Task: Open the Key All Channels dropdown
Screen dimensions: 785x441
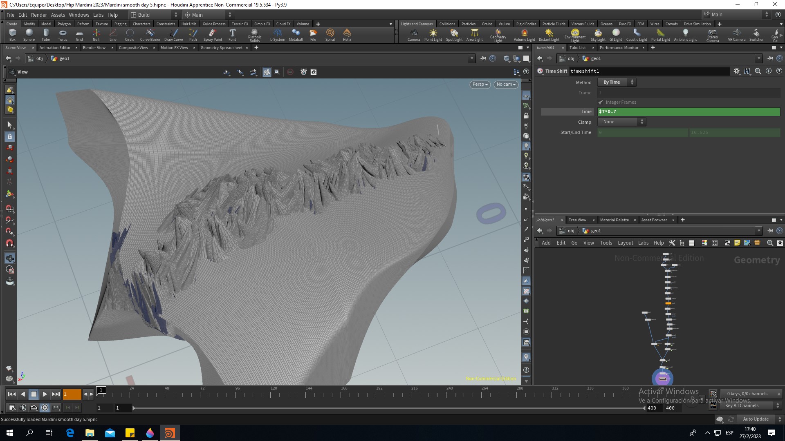Action: [x=752, y=406]
